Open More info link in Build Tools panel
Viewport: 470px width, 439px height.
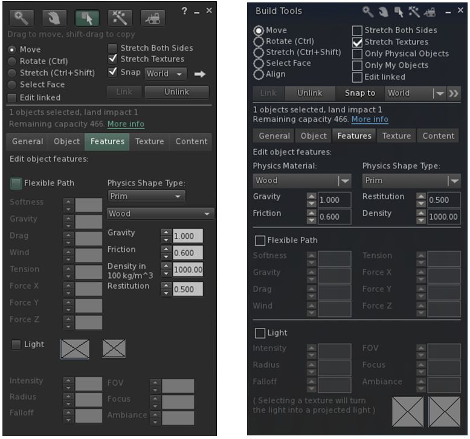(x=370, y=120)
